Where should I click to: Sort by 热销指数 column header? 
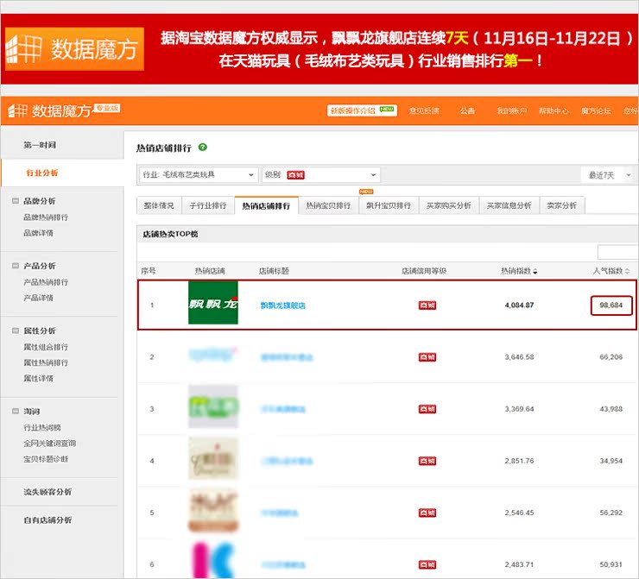pos(519,271)
